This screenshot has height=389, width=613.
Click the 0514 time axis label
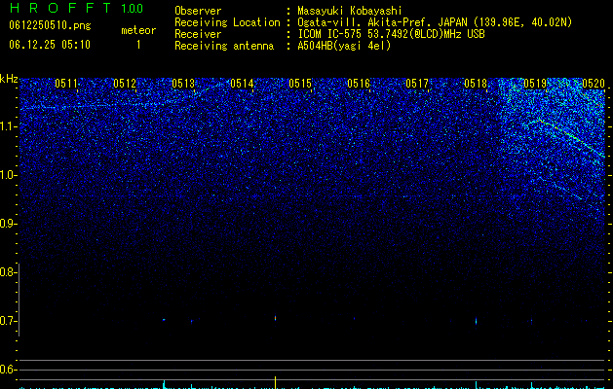242,84
